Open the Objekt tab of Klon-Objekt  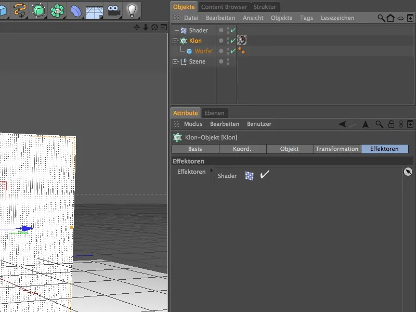pos(290,149)
